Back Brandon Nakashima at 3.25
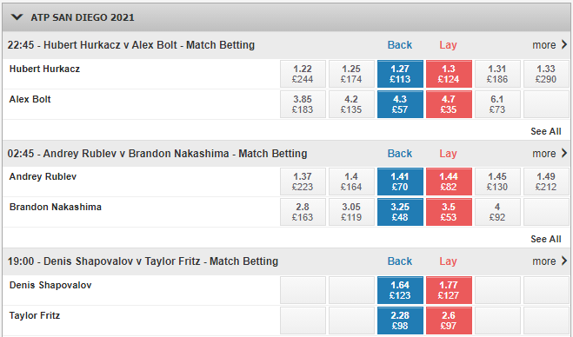The image size is (573, 337). pyautogui.click(x=400, y=212)
